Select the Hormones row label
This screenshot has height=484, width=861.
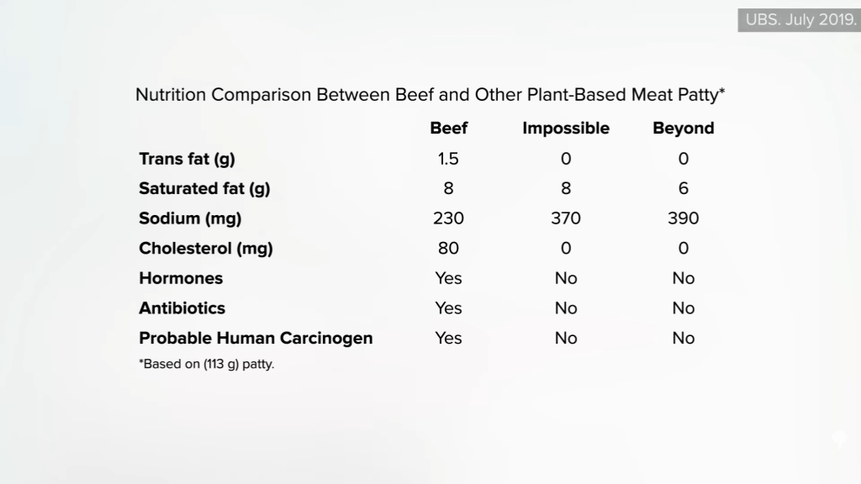(181, 278)
